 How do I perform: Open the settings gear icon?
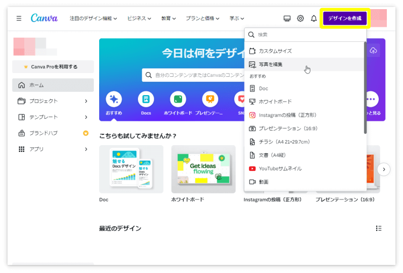tap(300, 18)
